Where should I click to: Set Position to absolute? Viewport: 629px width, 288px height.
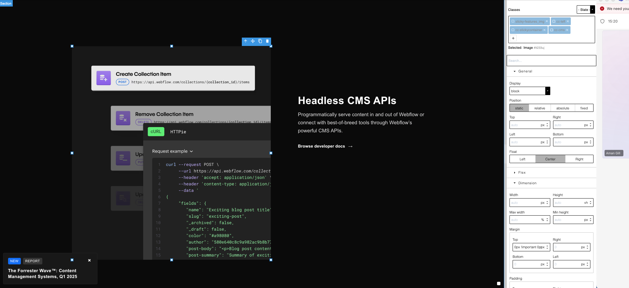[563, 108]
